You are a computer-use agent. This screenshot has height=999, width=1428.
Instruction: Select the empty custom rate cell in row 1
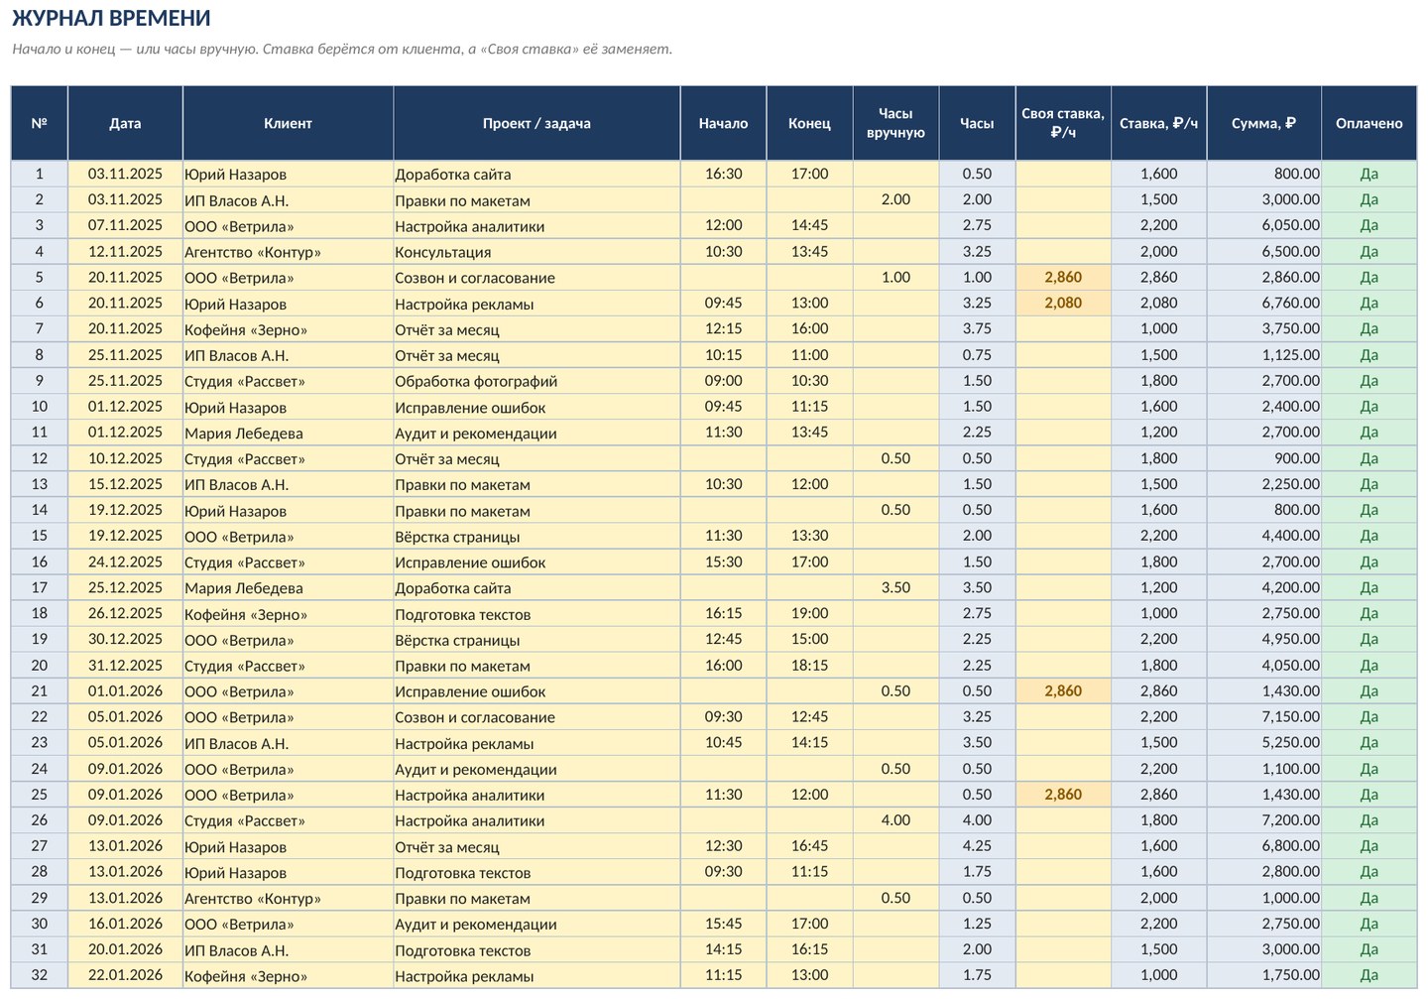click(1063, 174)
